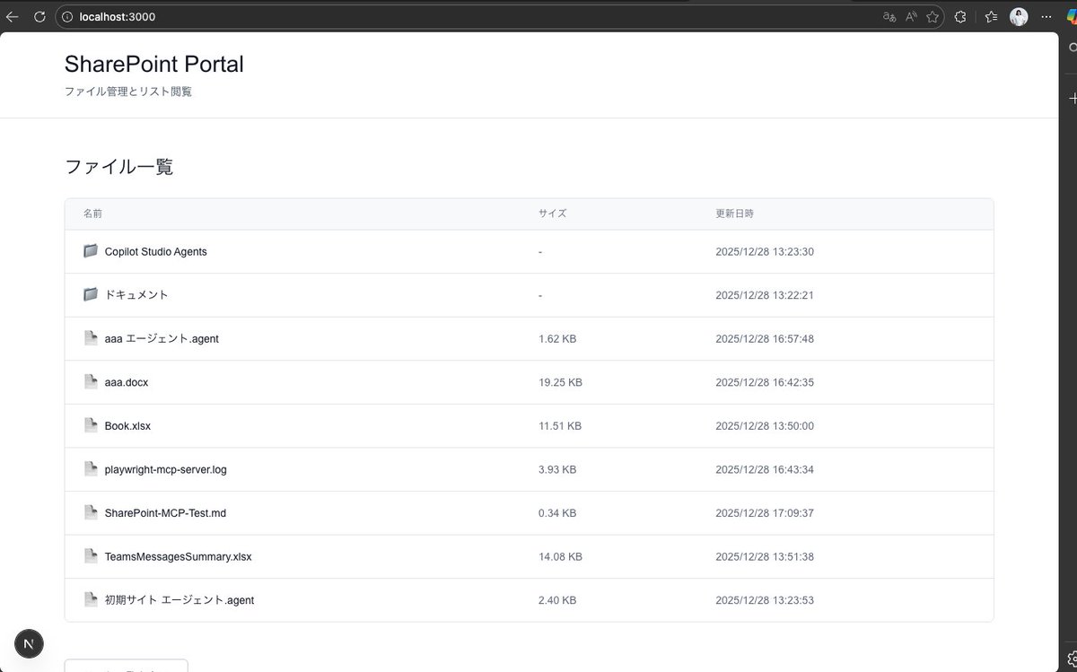Open the Copilot Studio Agents folder name
Image resolution: width=1077 pixels, height=672 pixels.
point(155,252)
